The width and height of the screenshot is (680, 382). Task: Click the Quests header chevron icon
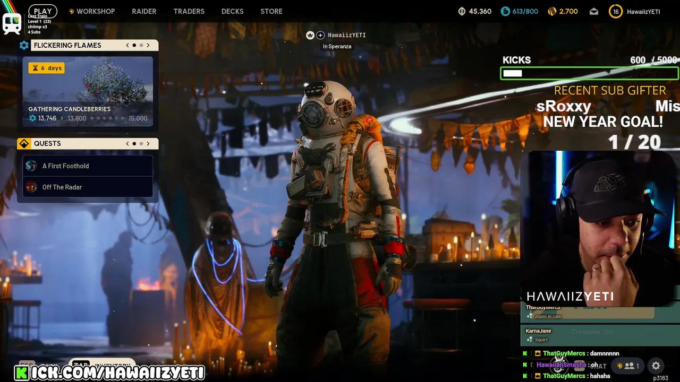[x=24, y=143]
